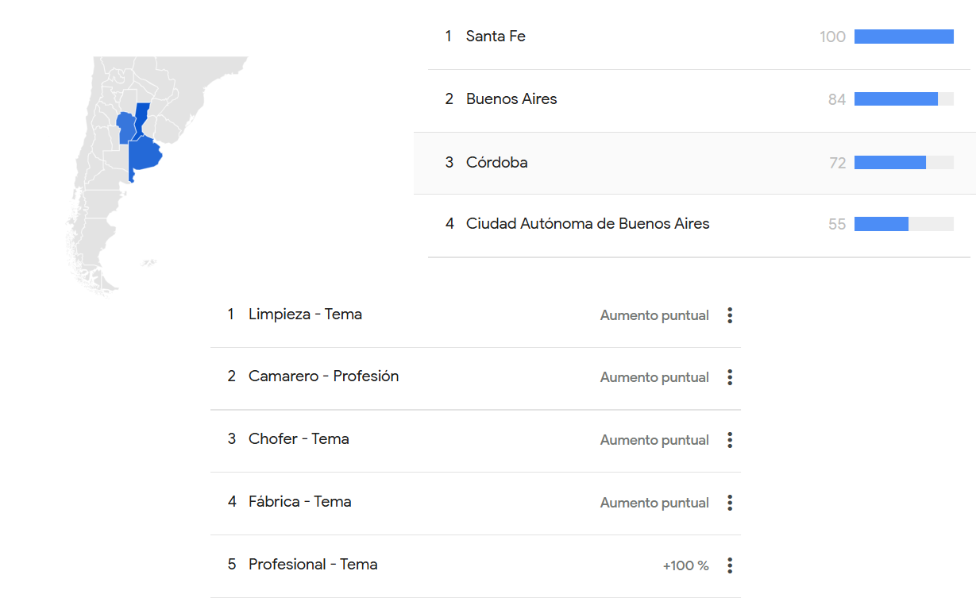Open three-dot menu for Chofer - Tema

(x=730, y=440)
